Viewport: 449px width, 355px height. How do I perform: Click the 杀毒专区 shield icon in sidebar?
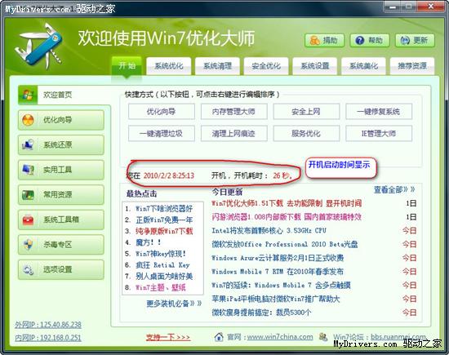pos(28,245)
